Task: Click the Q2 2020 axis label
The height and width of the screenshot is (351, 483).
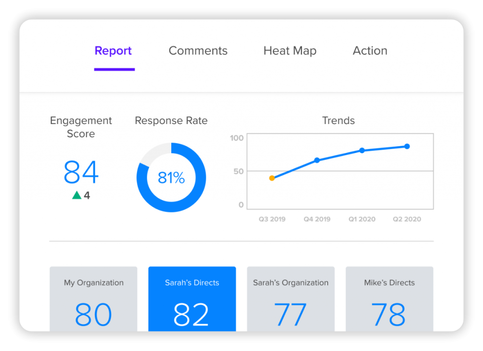Action: (407, 219)
